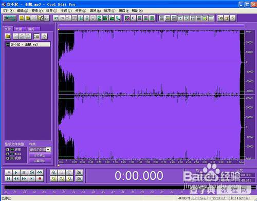Viewport: 257px width, 201px height.
Task: Start recording with the red Record button
Action: click(x=40, y=179)
